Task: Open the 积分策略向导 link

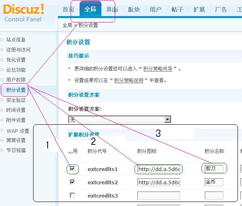Action: coord(158,68)
